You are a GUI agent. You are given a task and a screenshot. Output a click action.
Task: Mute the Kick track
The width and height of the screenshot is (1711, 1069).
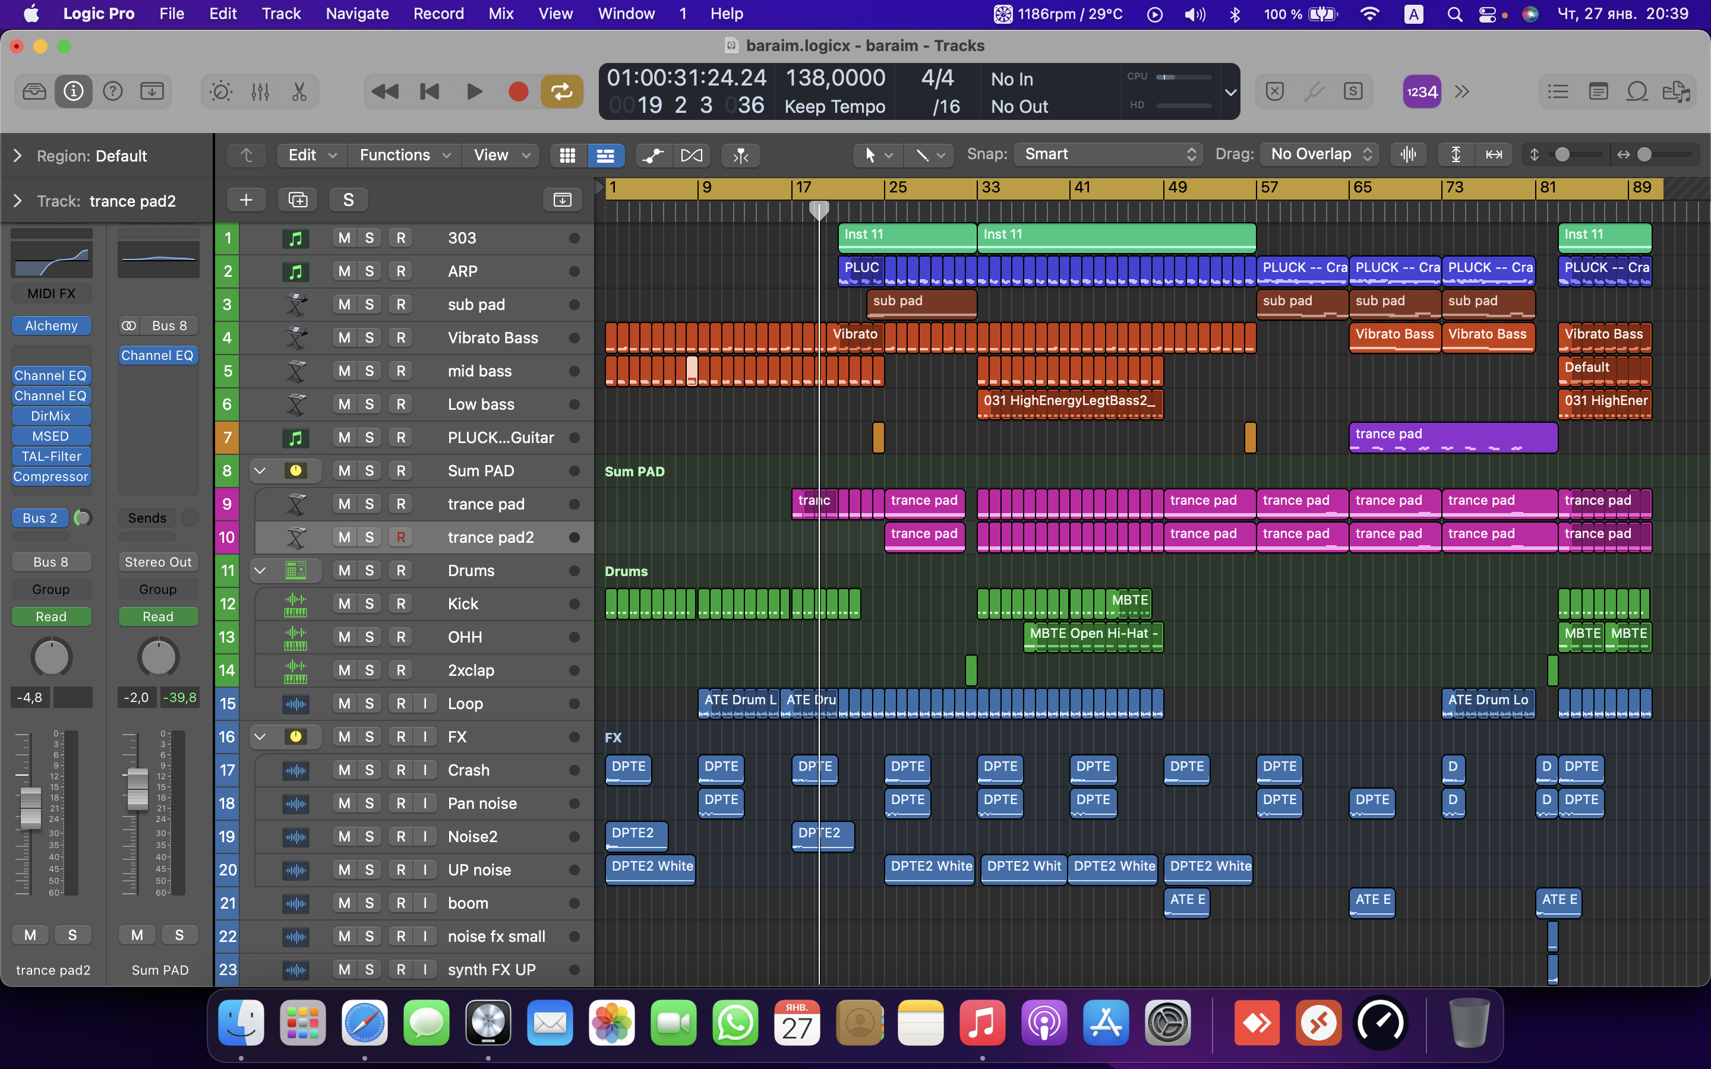coord(345,603)
